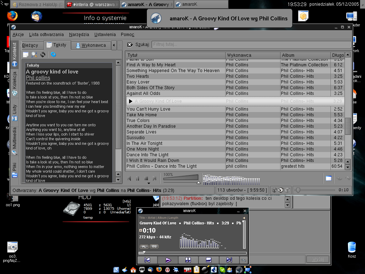Image resolution: width=365 pixels, height=274 pixels.
Task: Click next track in main amaroK toolbar
Action: pyautogui.click(x=154, y=178)
